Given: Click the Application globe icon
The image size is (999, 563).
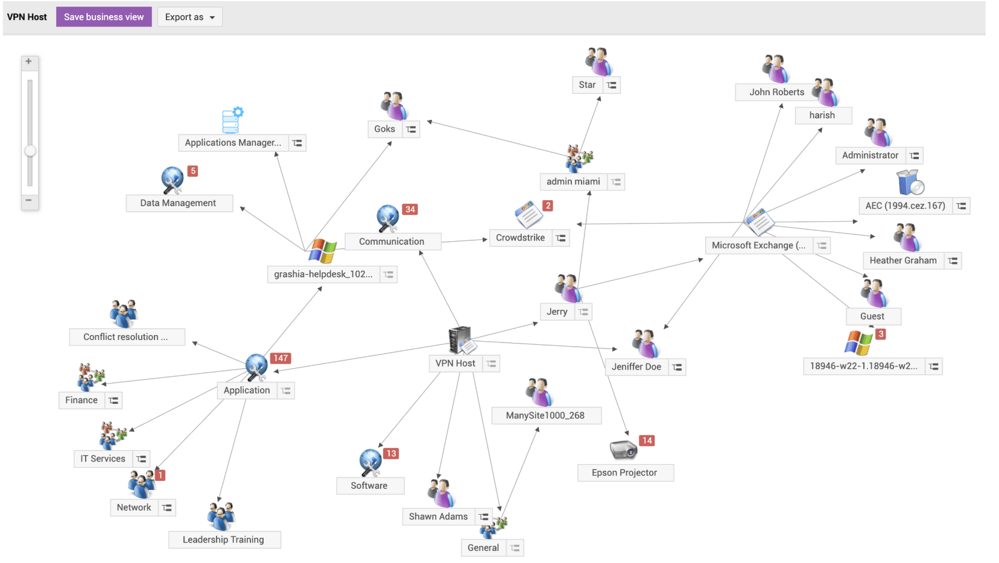Looking at the screenshot, I should point(256,367).
